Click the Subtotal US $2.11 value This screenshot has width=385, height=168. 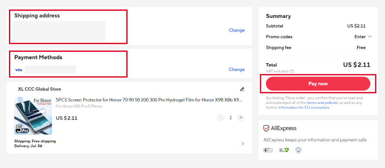[356, 26]
